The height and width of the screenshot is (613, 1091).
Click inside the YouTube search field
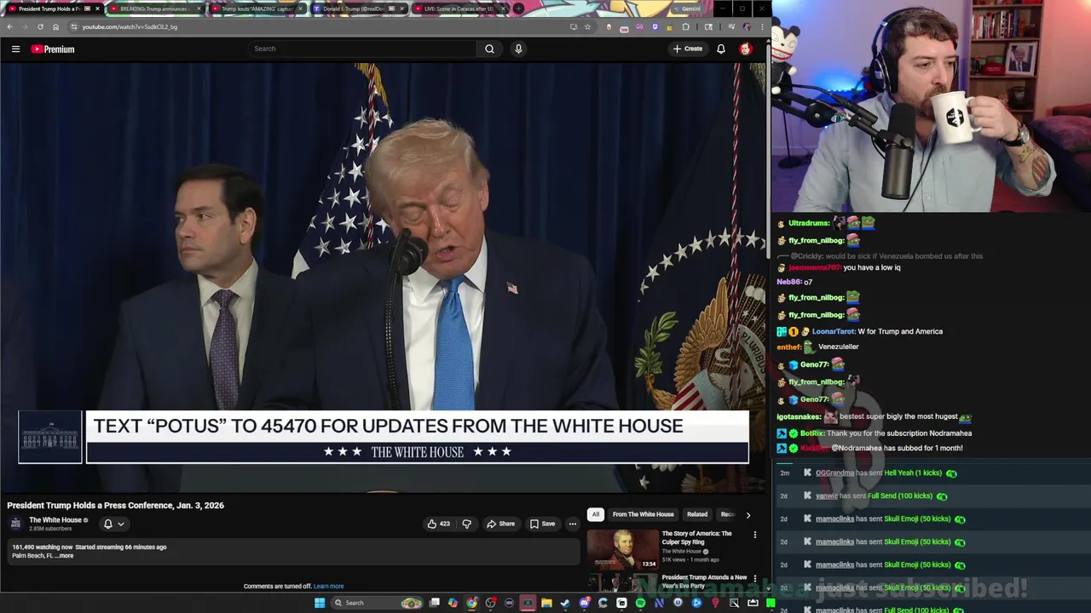[x=362, y=49]
